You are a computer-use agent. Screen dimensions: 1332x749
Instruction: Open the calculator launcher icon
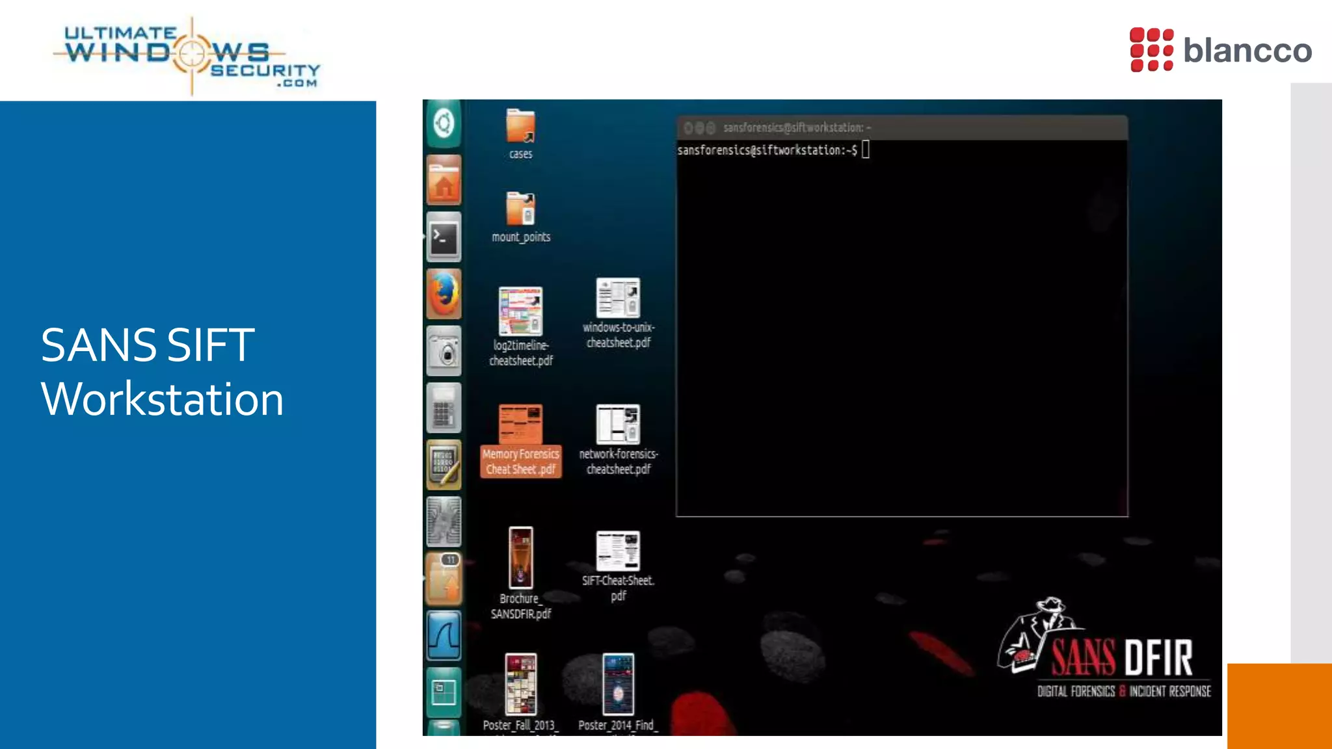pyautogui.click(x=444, y=408)
